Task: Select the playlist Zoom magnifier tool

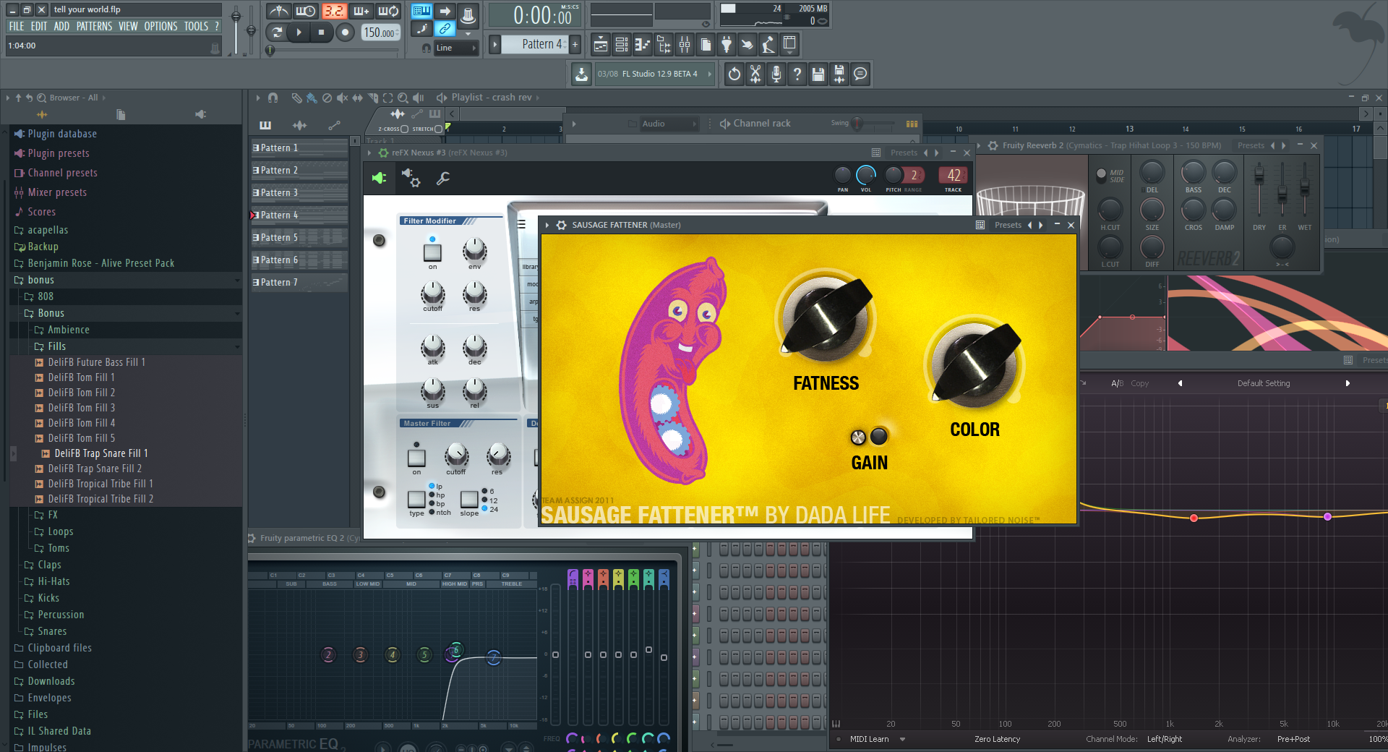Action: (403, 98)
